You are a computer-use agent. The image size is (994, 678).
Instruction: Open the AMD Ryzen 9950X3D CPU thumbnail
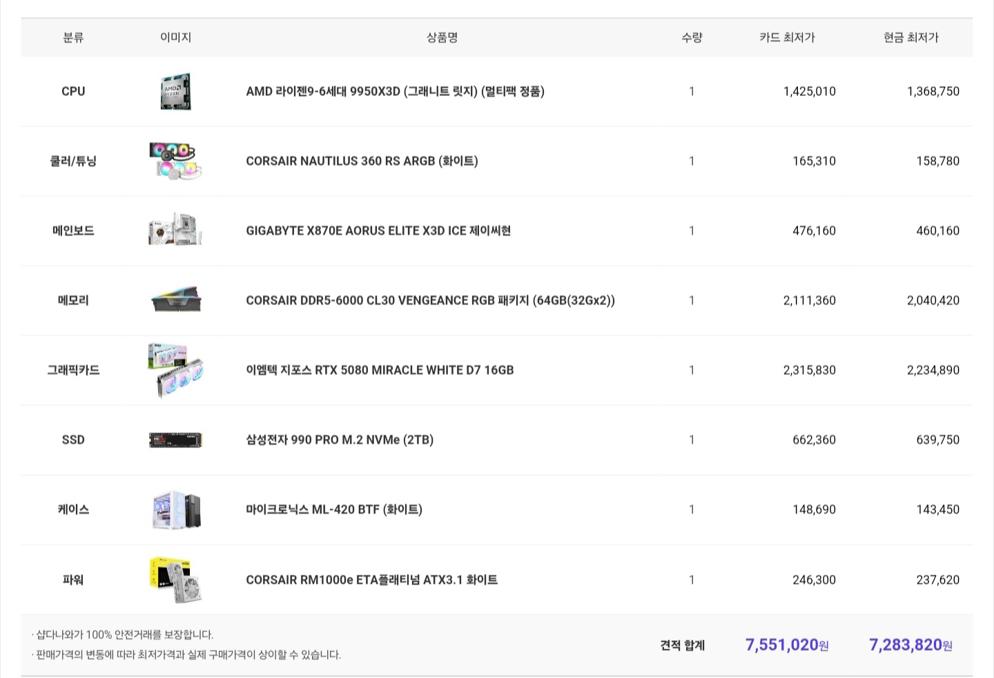(x=176, y=91)
